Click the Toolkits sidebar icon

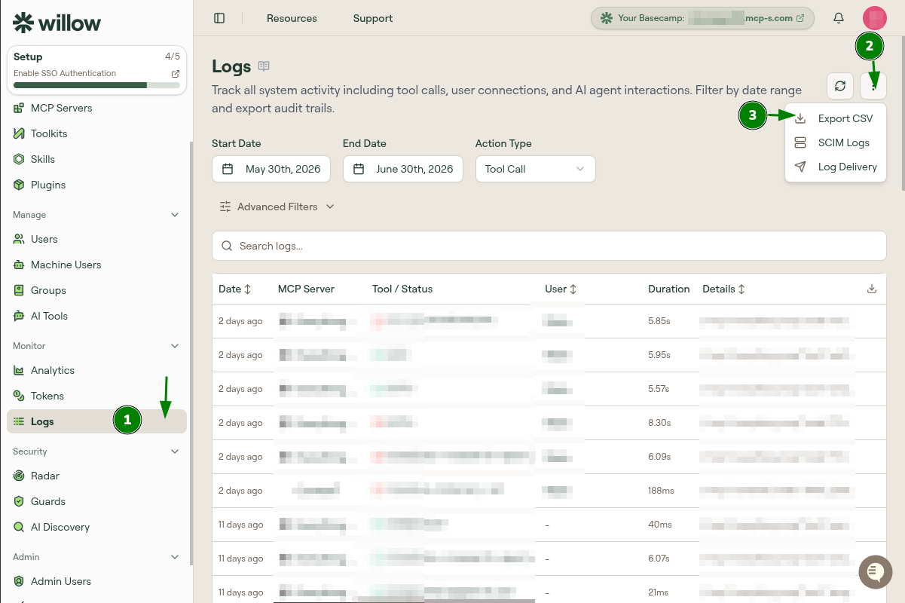click(x=19, y=133)
